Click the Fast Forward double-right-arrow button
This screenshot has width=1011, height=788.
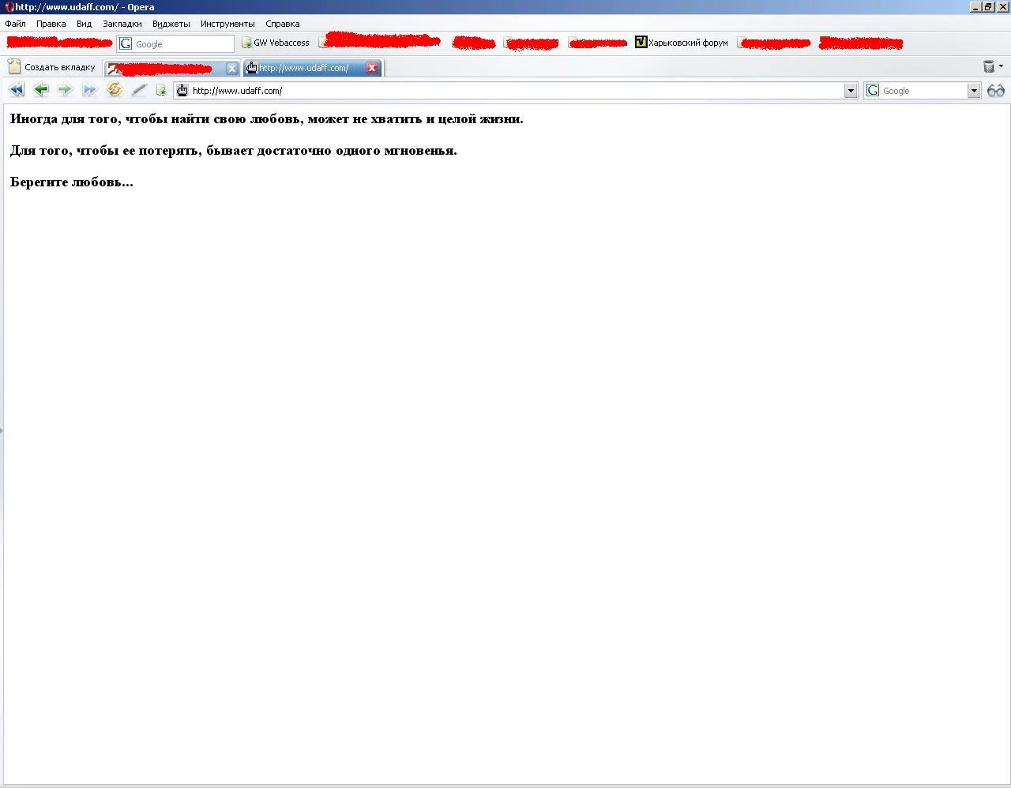(x=89, y=90)
